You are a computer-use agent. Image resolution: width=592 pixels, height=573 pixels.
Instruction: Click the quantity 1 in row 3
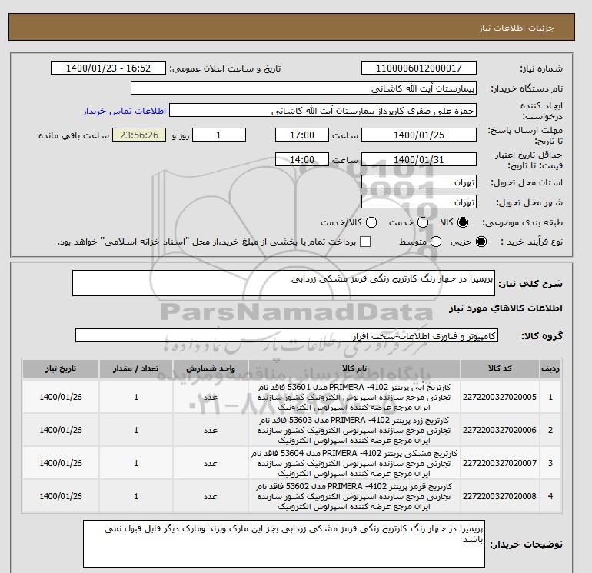tap(136, 463)
